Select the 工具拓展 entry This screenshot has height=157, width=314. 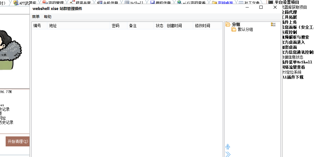(289, 17)
